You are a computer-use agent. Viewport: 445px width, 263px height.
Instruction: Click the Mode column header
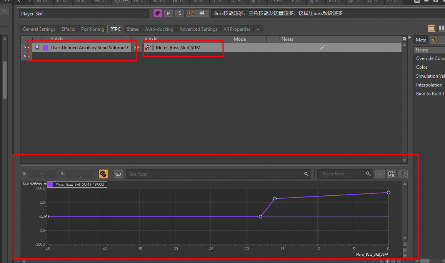pyautogui.click(x=249, y=39)
